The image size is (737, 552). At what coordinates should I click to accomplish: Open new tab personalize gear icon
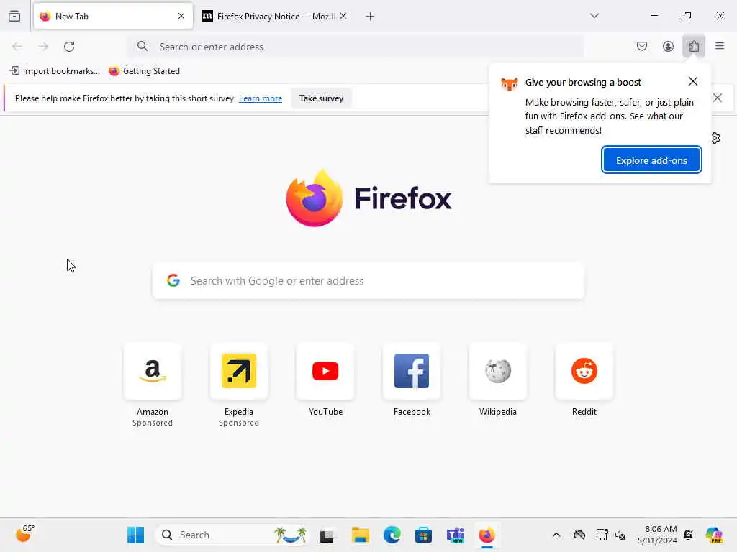click(x=715, y=138)
